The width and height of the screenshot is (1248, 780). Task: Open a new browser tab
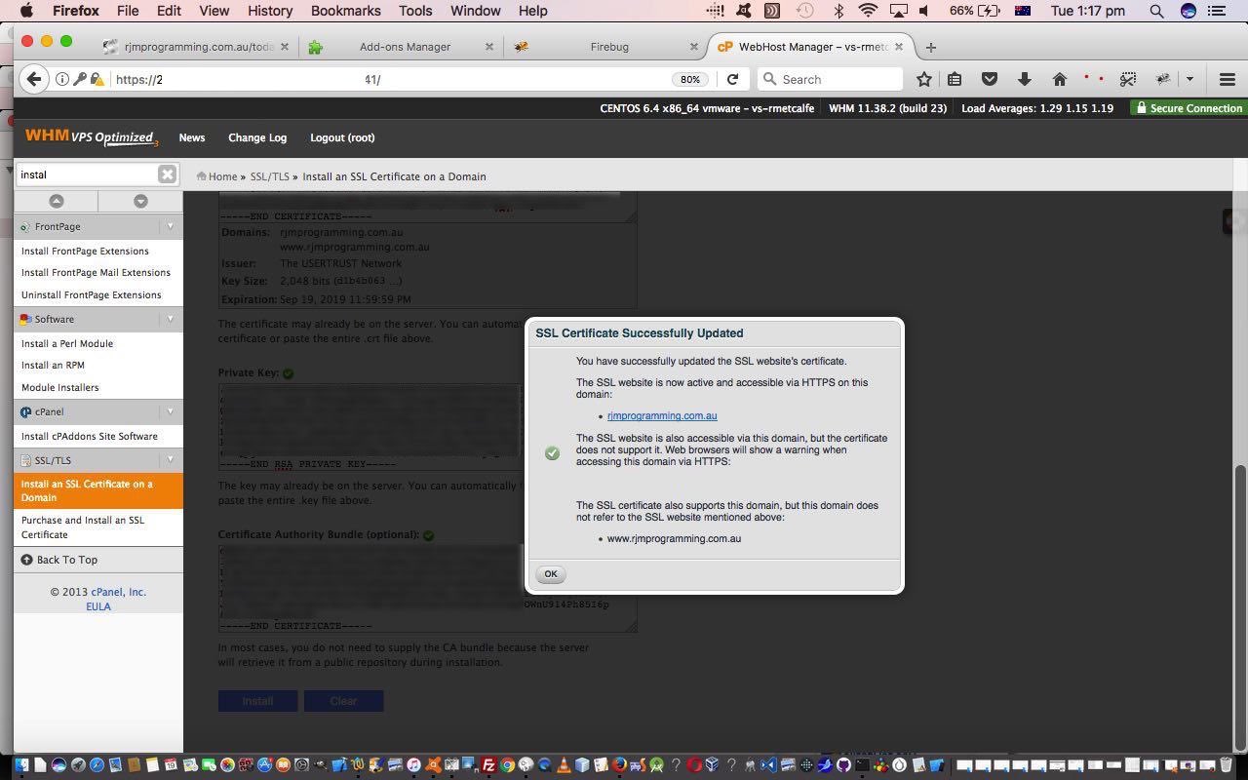point(930,47)
